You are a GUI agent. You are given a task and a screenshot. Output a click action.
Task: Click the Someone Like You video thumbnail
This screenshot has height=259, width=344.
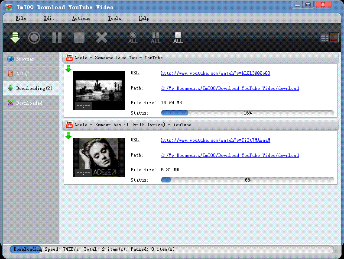[x=99, y=90]
